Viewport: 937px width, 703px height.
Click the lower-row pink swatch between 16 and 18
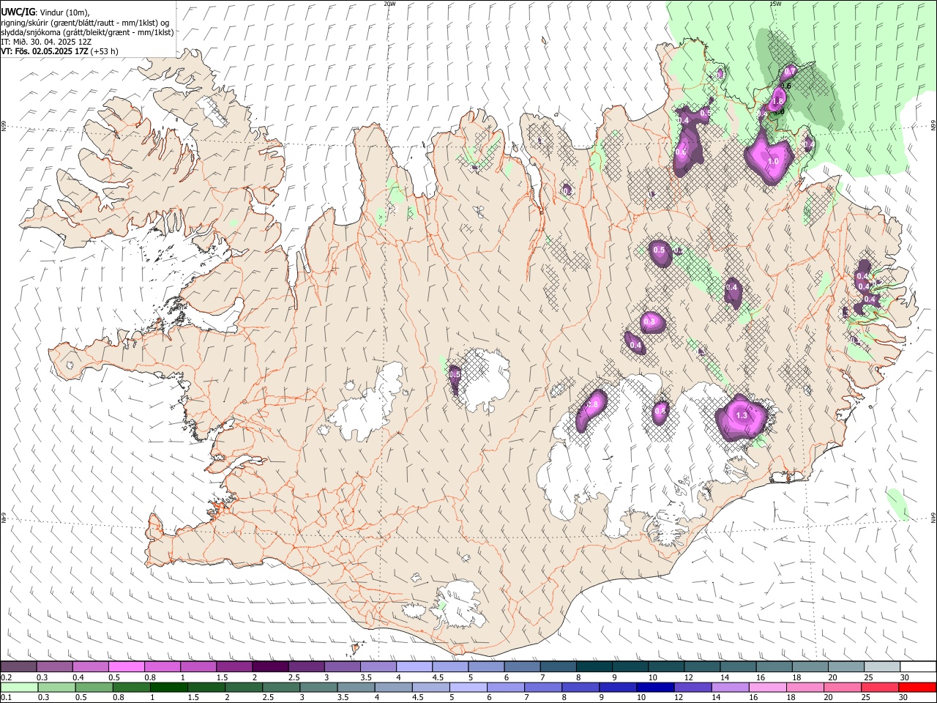[x=769, y=687]
